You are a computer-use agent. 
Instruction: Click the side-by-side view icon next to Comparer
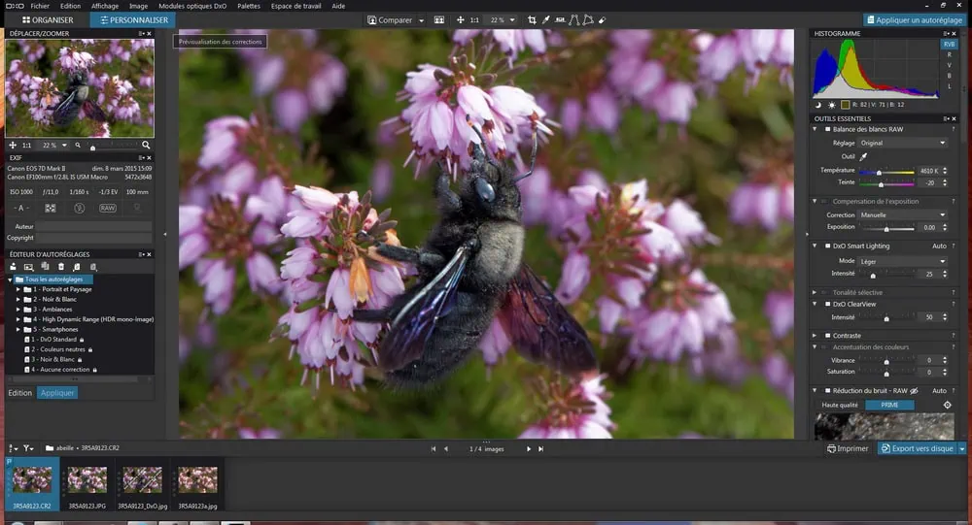coord(439,19)
